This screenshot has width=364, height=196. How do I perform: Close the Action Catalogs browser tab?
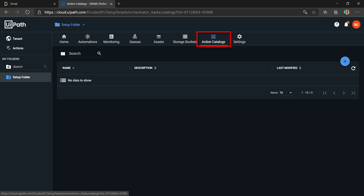111,4
